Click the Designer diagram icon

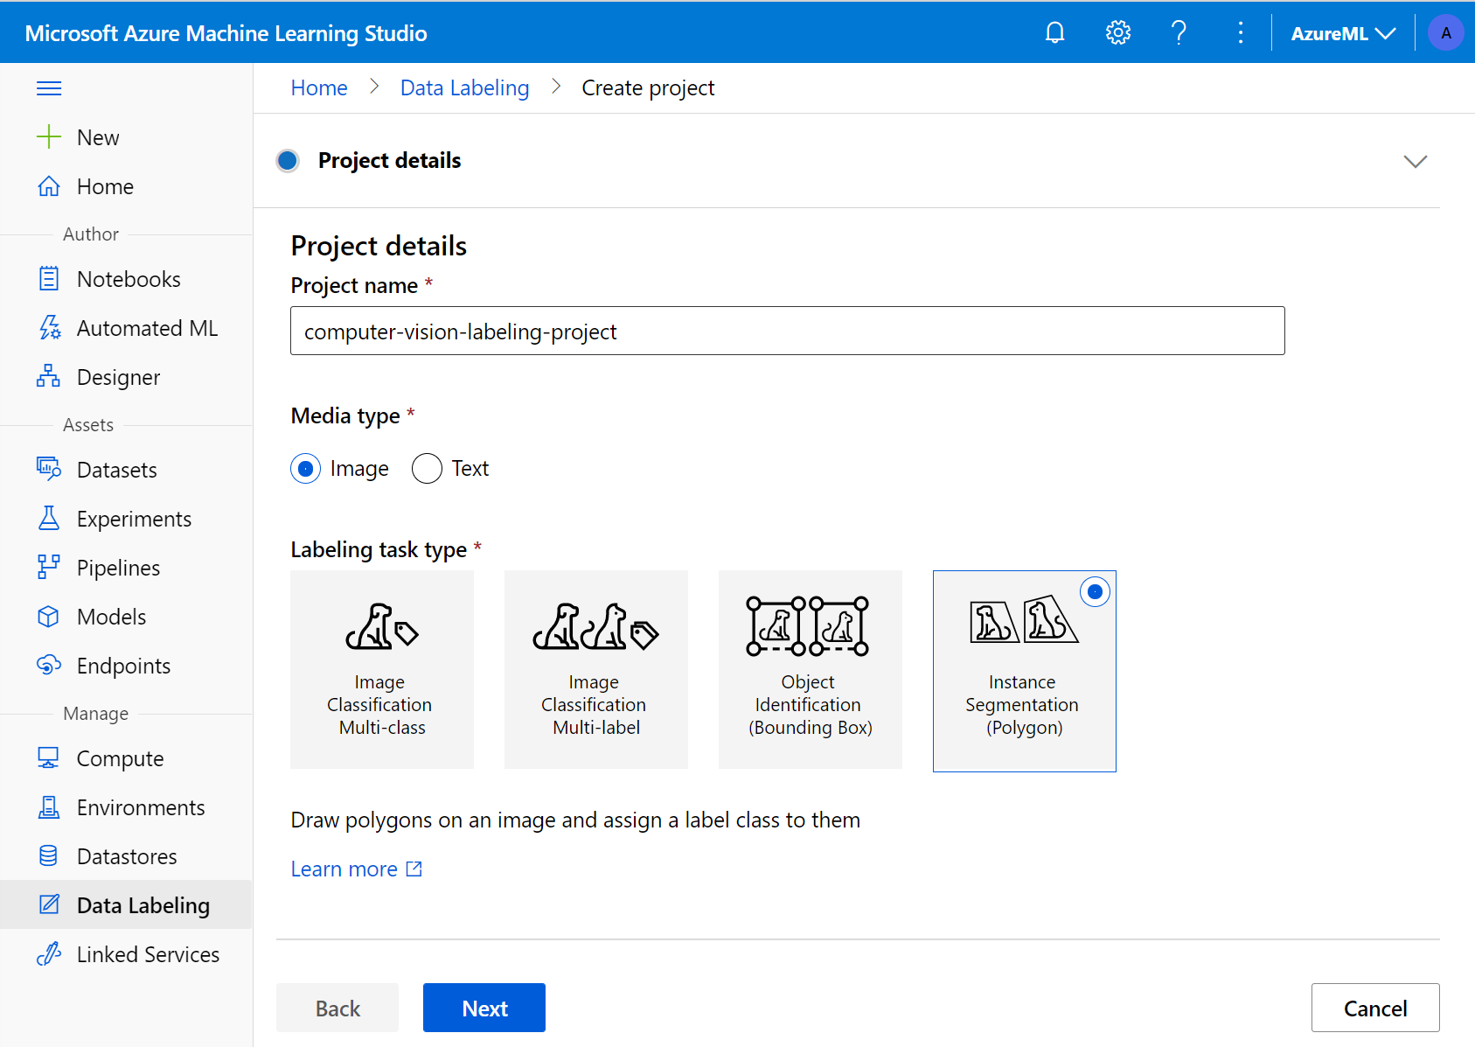(49, 377)
